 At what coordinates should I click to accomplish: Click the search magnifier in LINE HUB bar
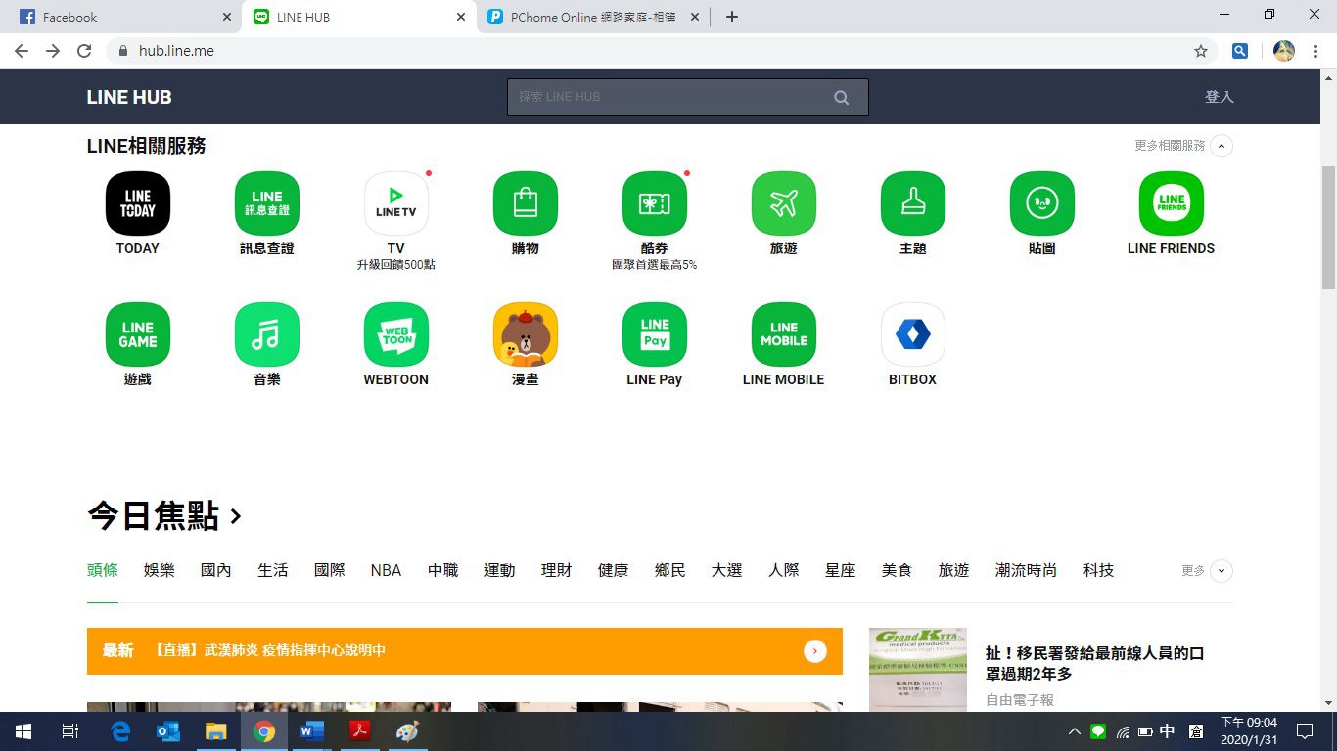pos(842,97)
